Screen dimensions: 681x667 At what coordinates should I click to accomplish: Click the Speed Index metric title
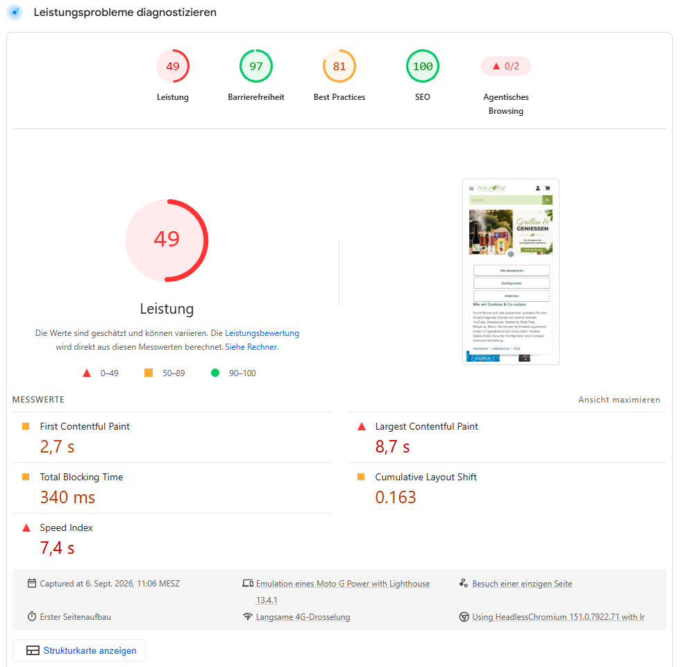pyautogui.click(x=67, y=527)
